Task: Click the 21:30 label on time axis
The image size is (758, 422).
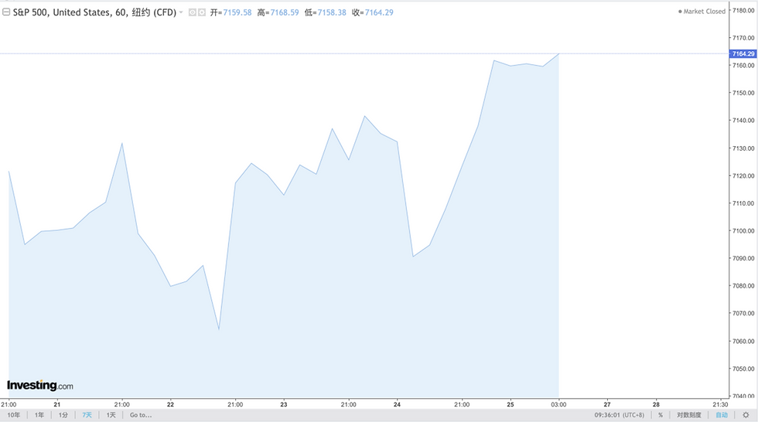Action: click(x=720, y=405)
